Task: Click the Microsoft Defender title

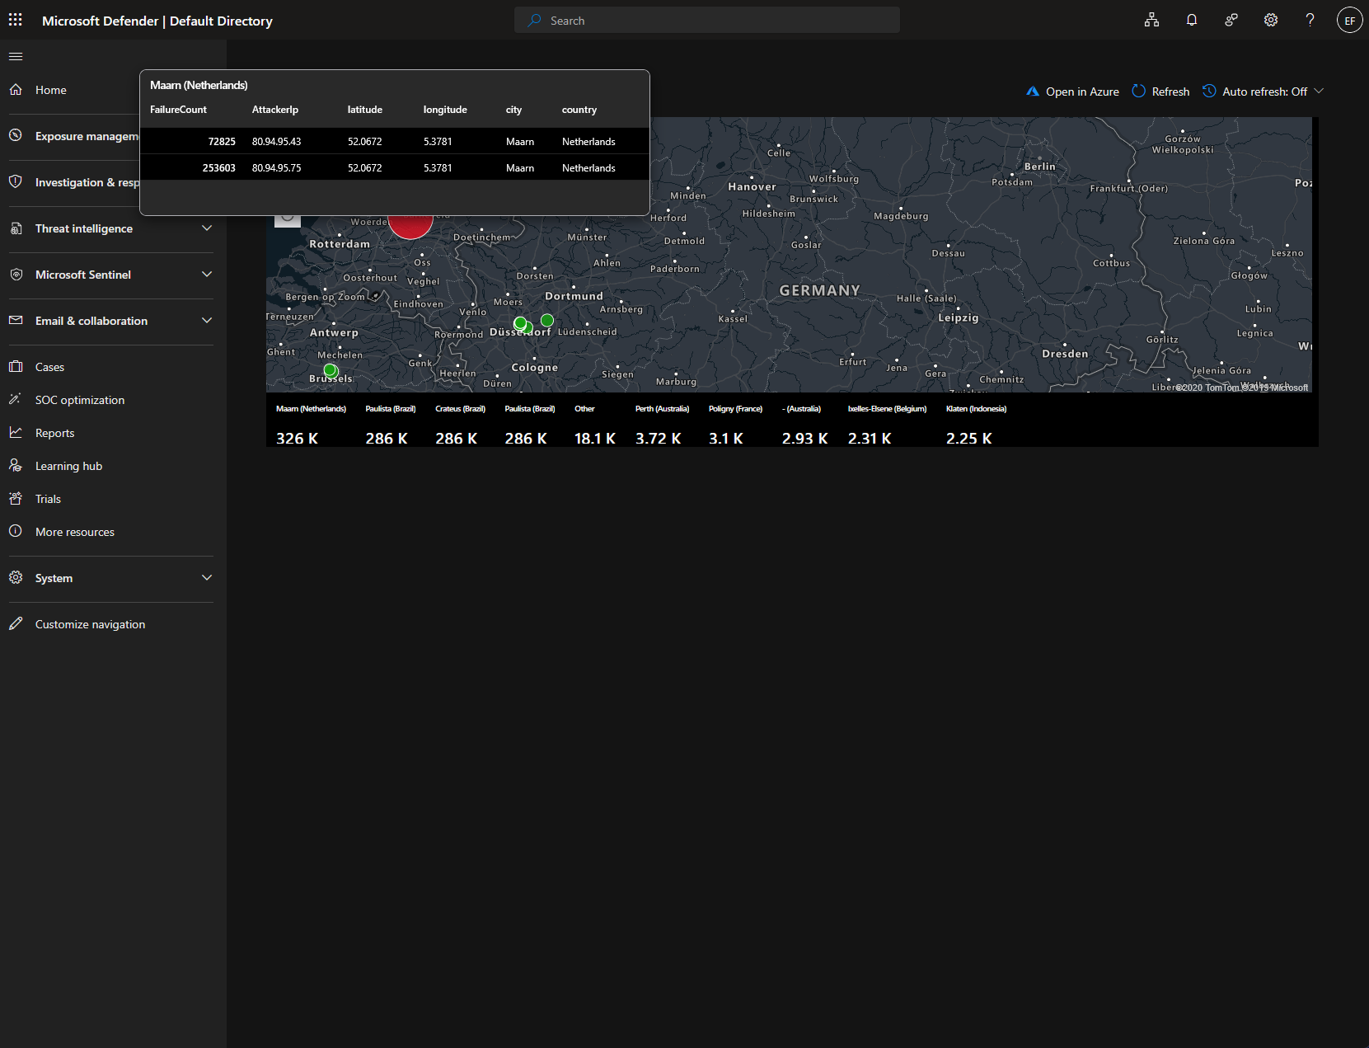Action: click(157, 21)
